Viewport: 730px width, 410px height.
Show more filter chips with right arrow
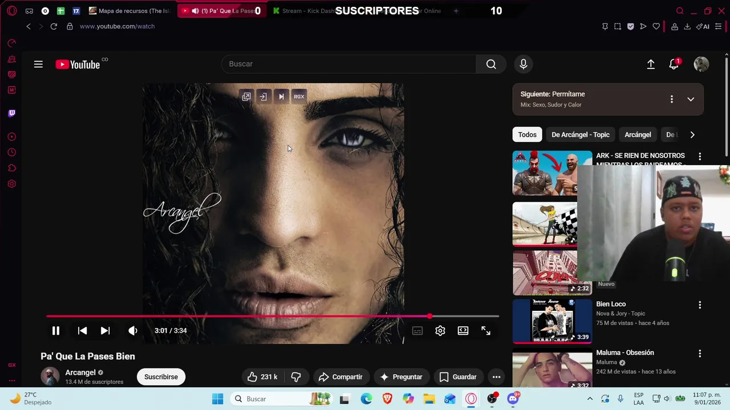pyautogui.click(x=692, y=135)
